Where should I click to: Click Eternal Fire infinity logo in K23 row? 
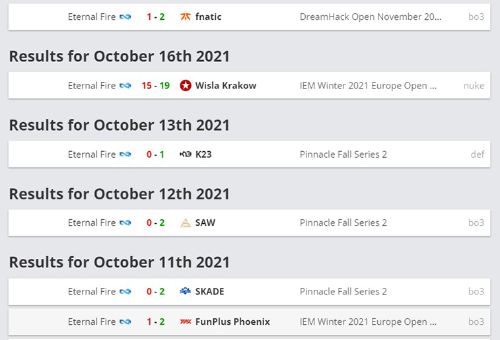coord(125,154)
